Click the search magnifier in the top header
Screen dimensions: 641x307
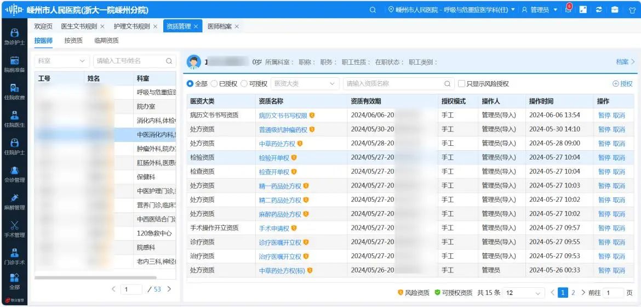point(373,10)
